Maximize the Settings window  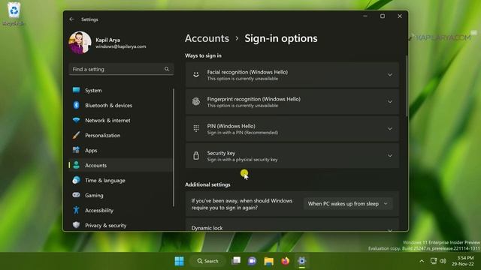click(x=383, y=16)
